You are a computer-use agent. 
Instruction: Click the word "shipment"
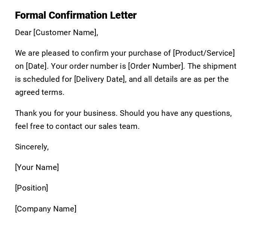tap(220, 66)
